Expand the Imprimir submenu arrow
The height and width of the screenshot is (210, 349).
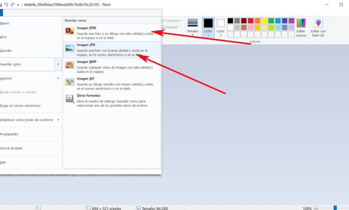point(58,78)
